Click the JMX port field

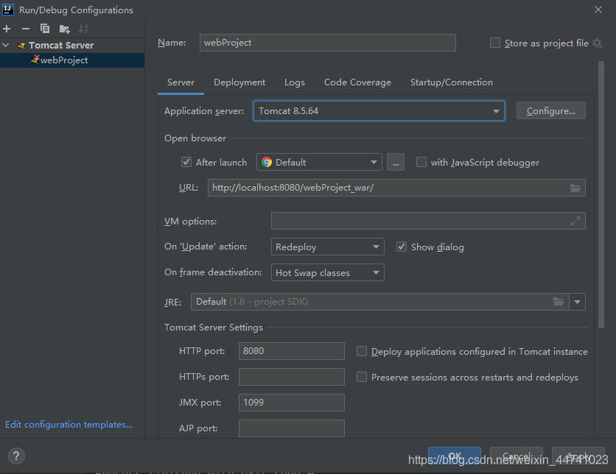pos(292,403)
